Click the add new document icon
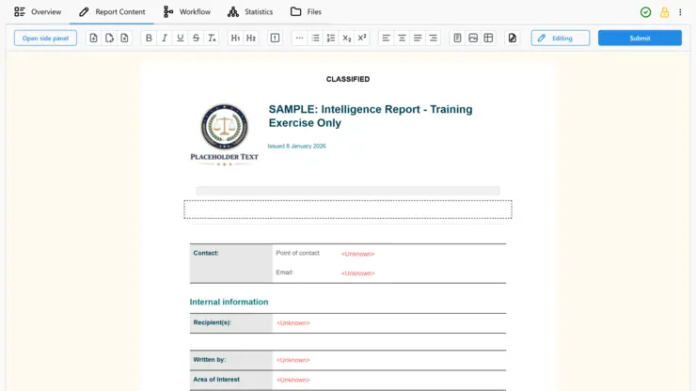 (x=94, y=39)
